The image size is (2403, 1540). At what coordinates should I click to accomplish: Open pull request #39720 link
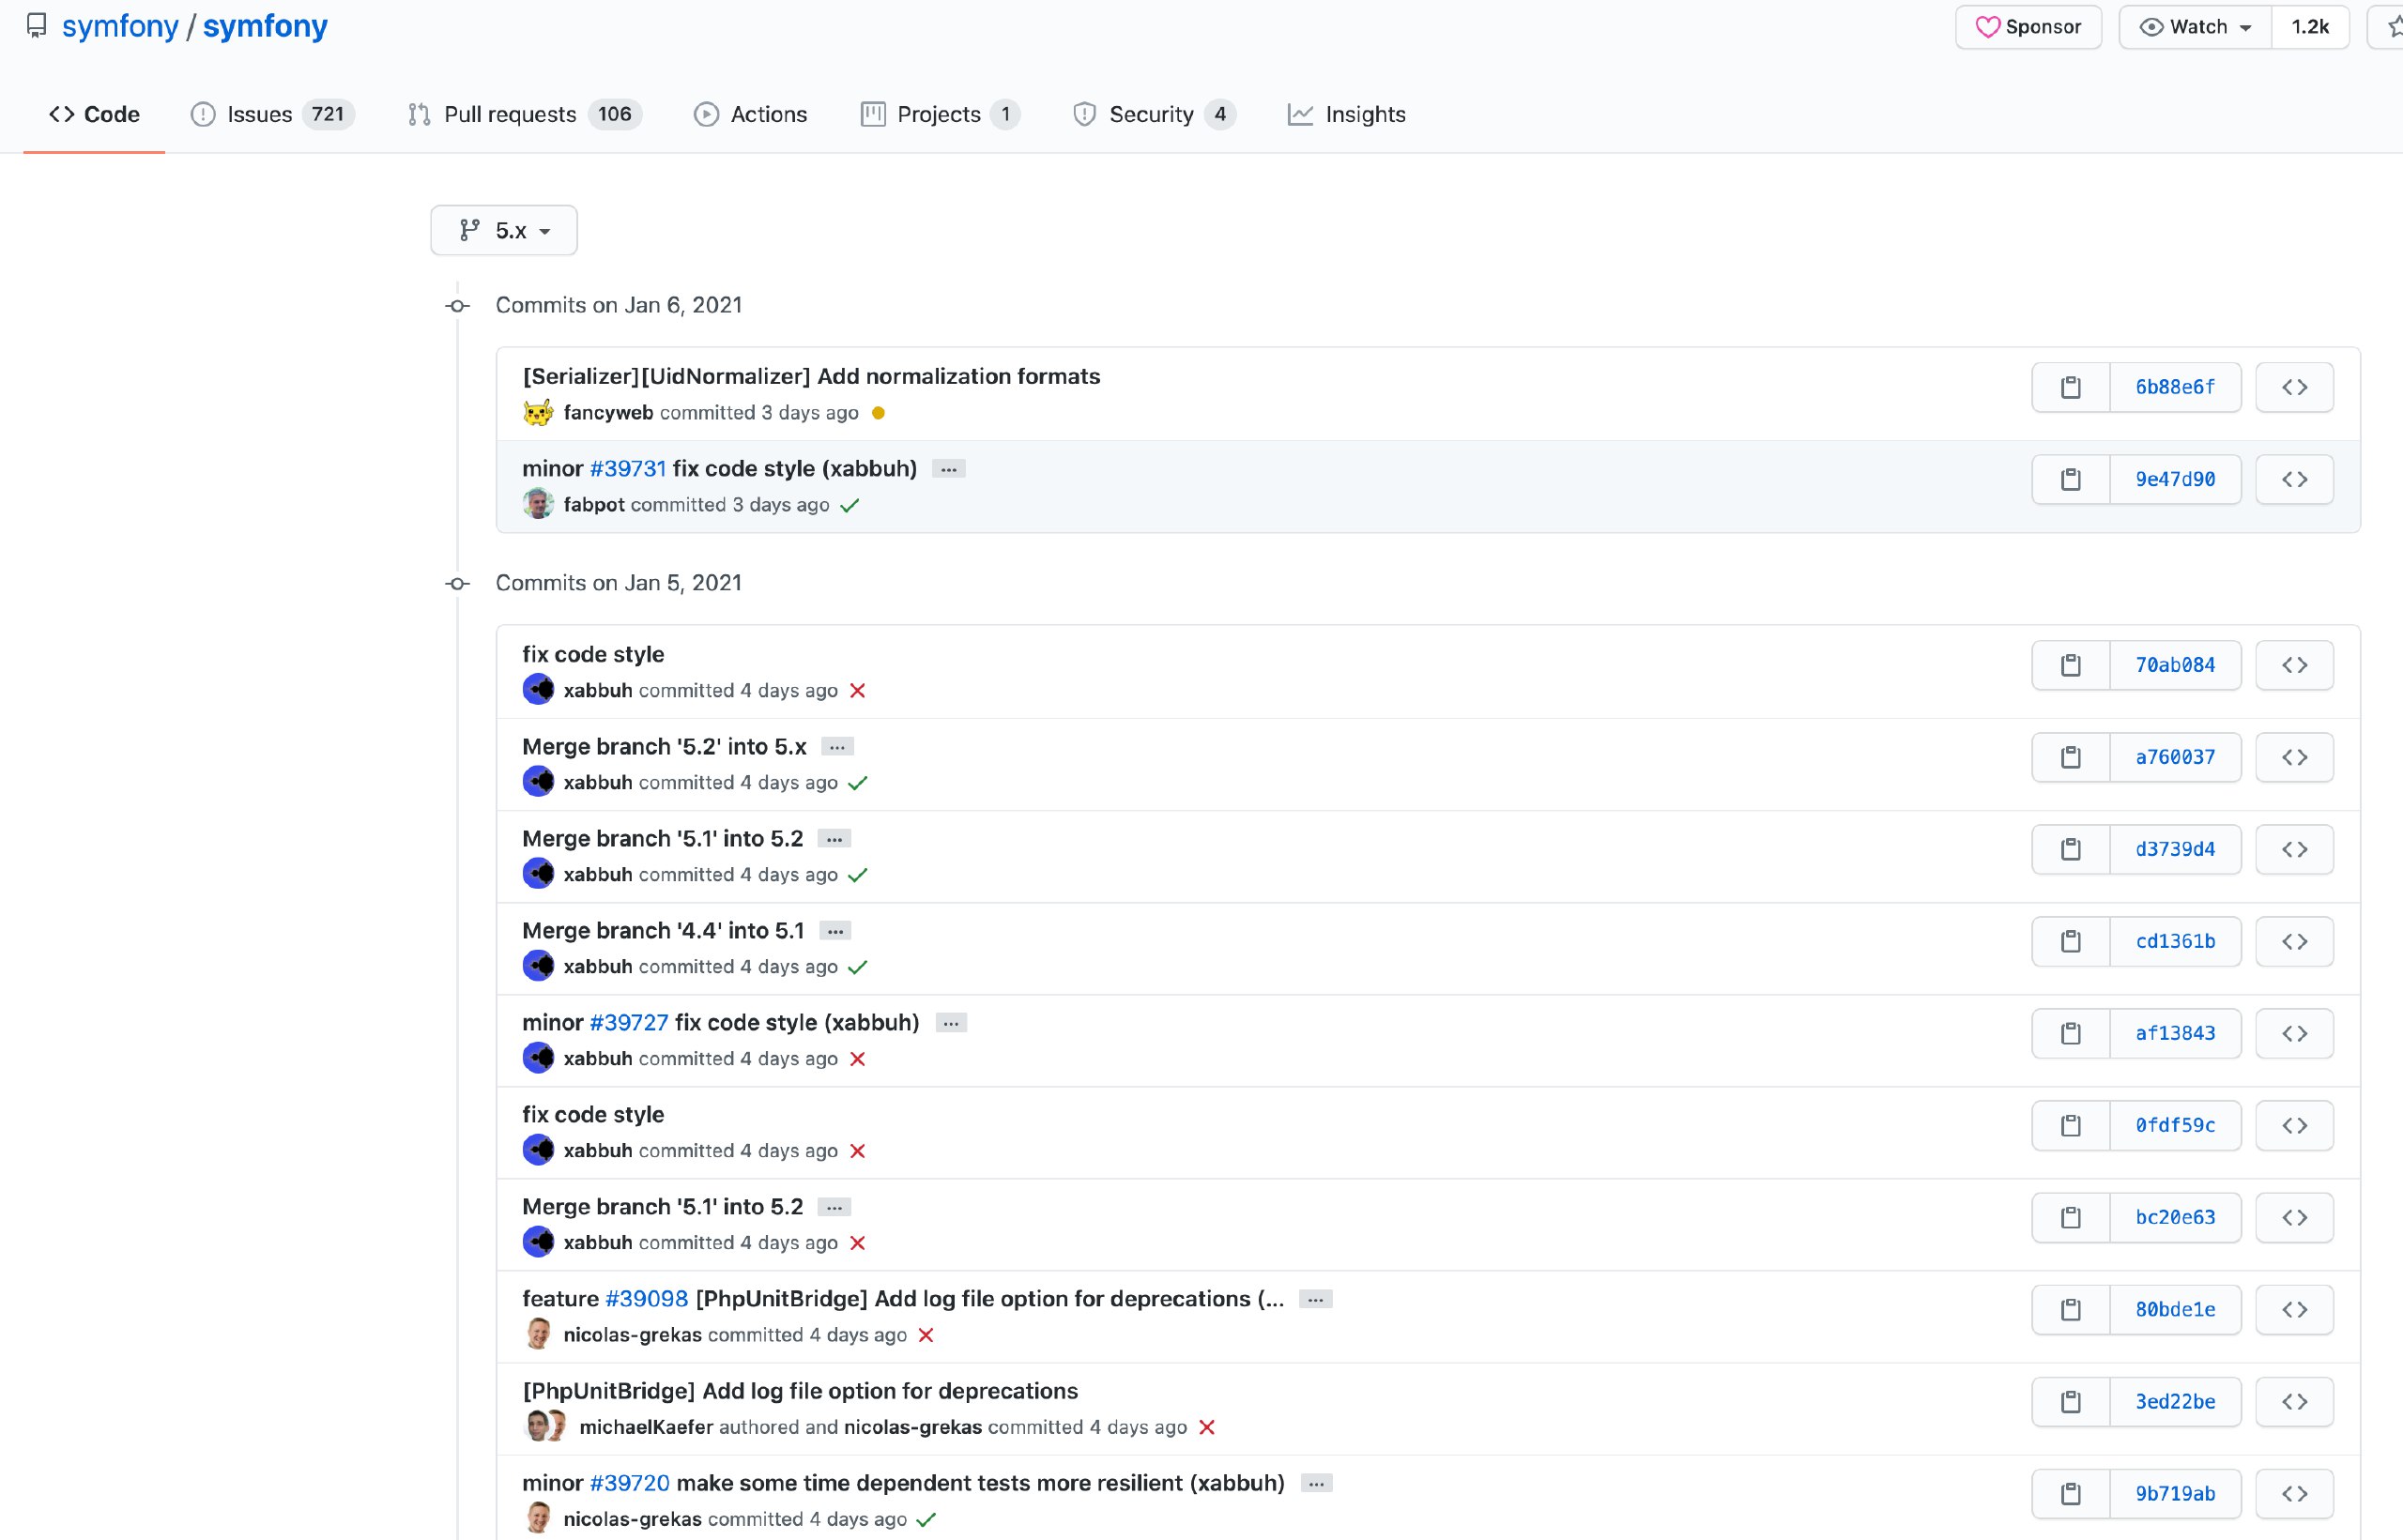(x=630, y=1483)
